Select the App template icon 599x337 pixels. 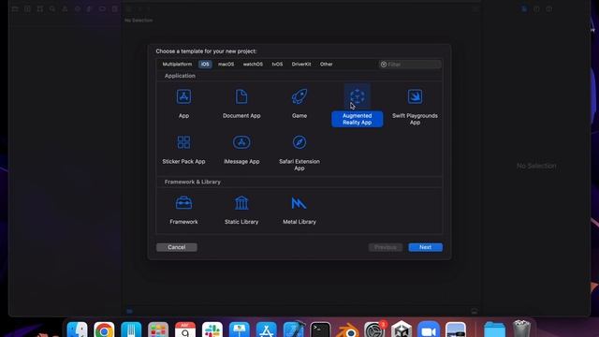click(183, 96)
